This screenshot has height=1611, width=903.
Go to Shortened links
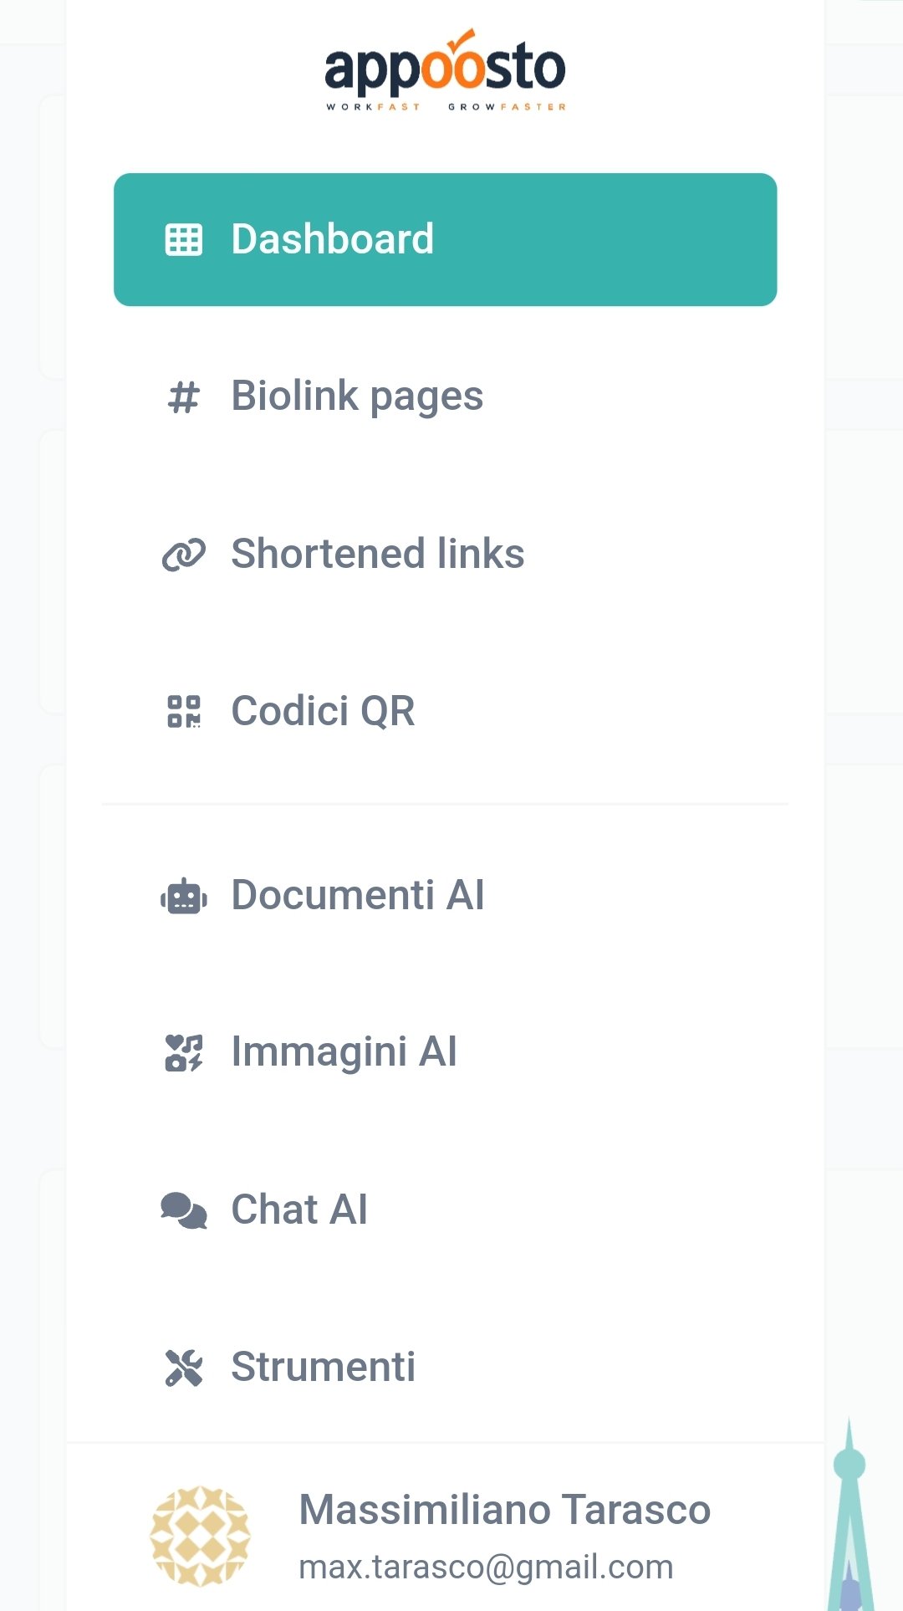(377, 554)
